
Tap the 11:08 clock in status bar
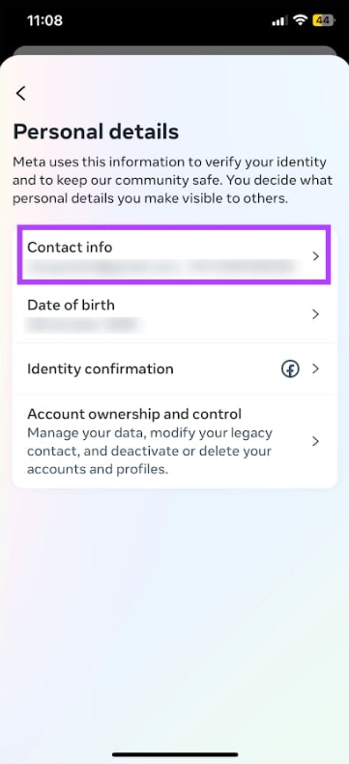coord(45,20)
